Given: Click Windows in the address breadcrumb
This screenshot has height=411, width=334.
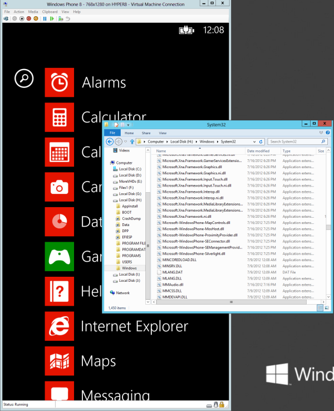Looking at the screenshot, I should (207, 141).
